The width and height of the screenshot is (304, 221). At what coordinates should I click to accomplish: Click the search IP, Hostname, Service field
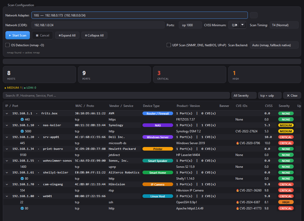(x=116, y=96)
